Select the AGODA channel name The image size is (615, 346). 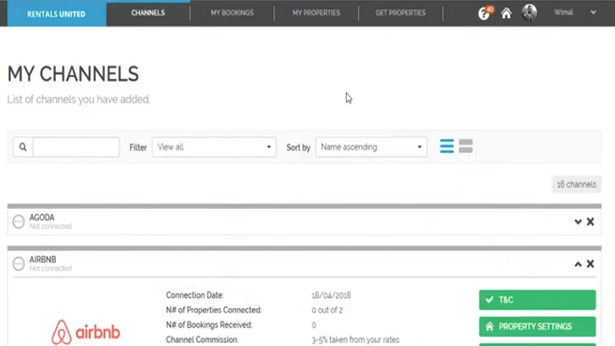tap(42, 217)
